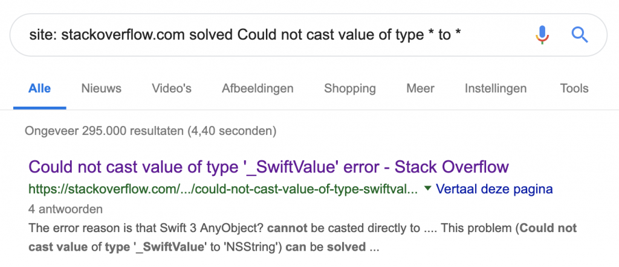Viewport: 619px width, 267px height.
Task: Click the bold word 'cannot' in snippet
Action: point(287,228)
